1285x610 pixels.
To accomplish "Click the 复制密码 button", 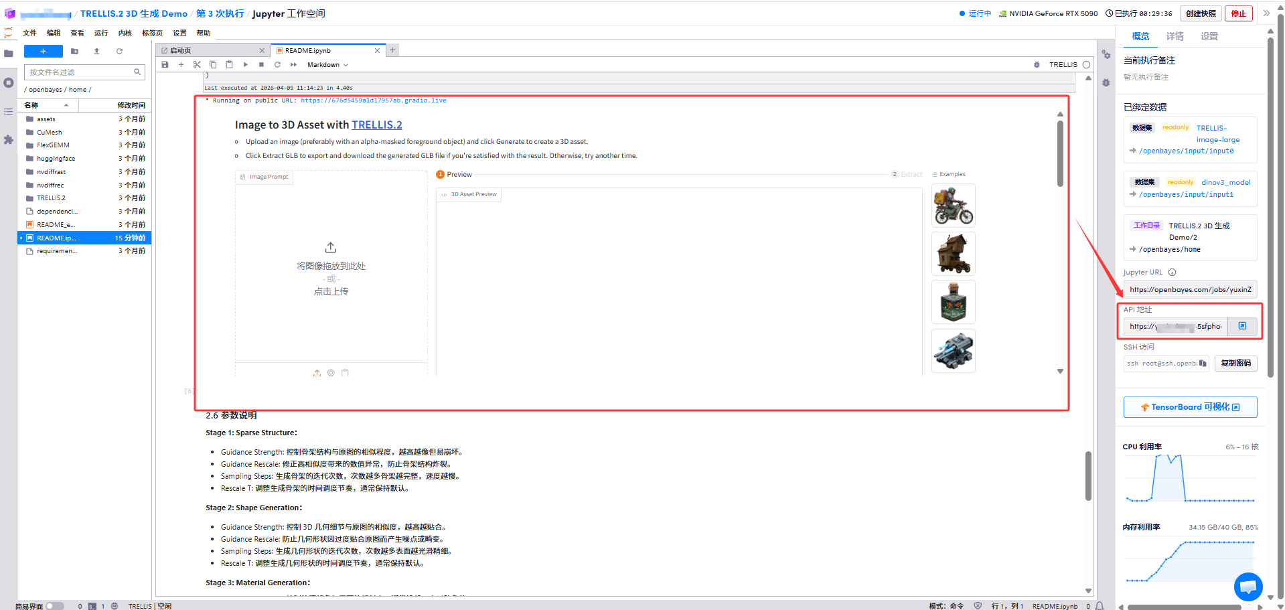I will (x=1235, y=363).
